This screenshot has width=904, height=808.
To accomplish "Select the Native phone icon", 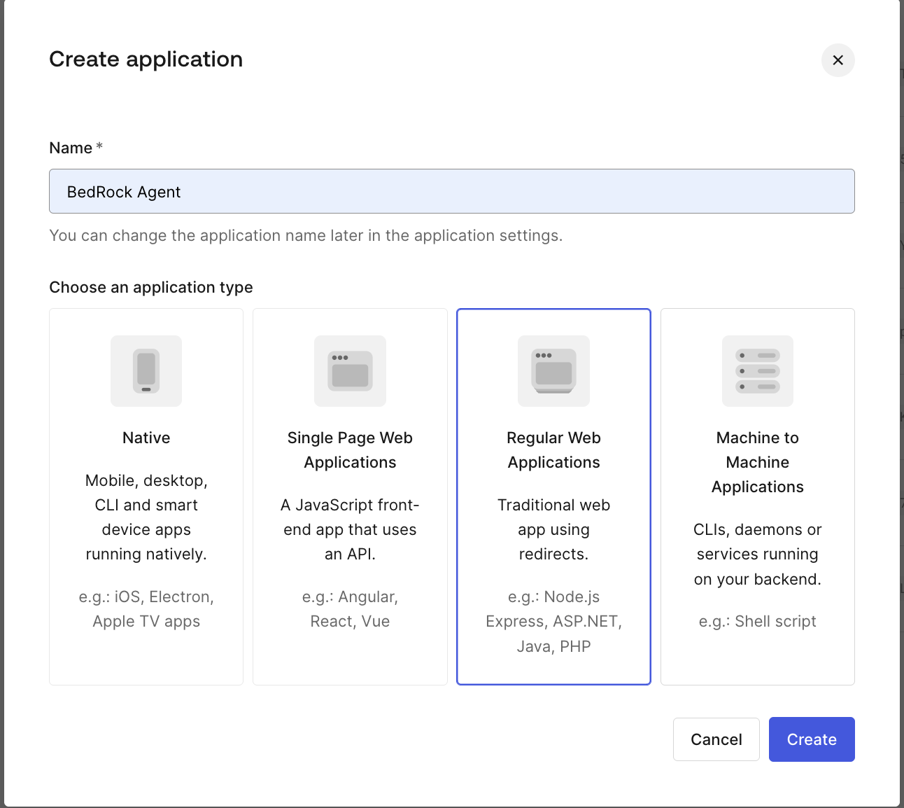I will click(x=146, y=371).
